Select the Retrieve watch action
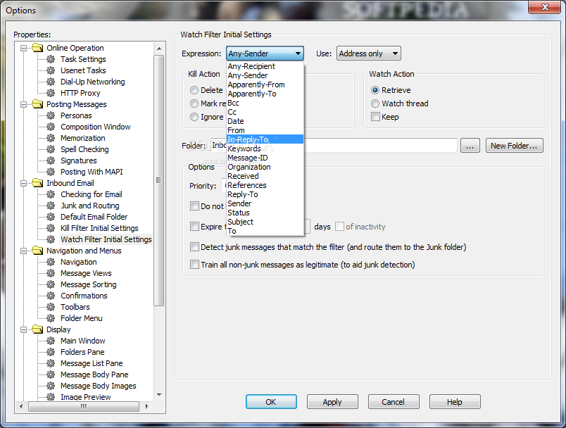This screenshot has width=566, height=428. pos(375,90)
